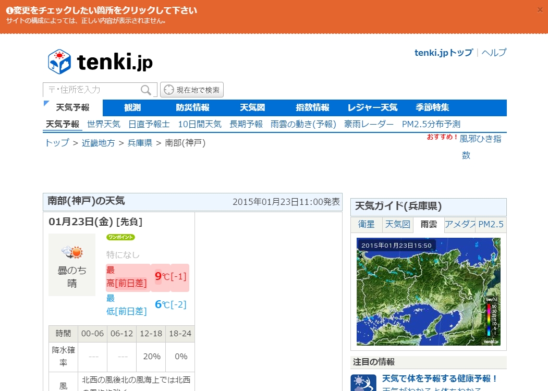Click the 注目の情報 section heading
The height and width of the screenshot is (391, 548).
374,362
